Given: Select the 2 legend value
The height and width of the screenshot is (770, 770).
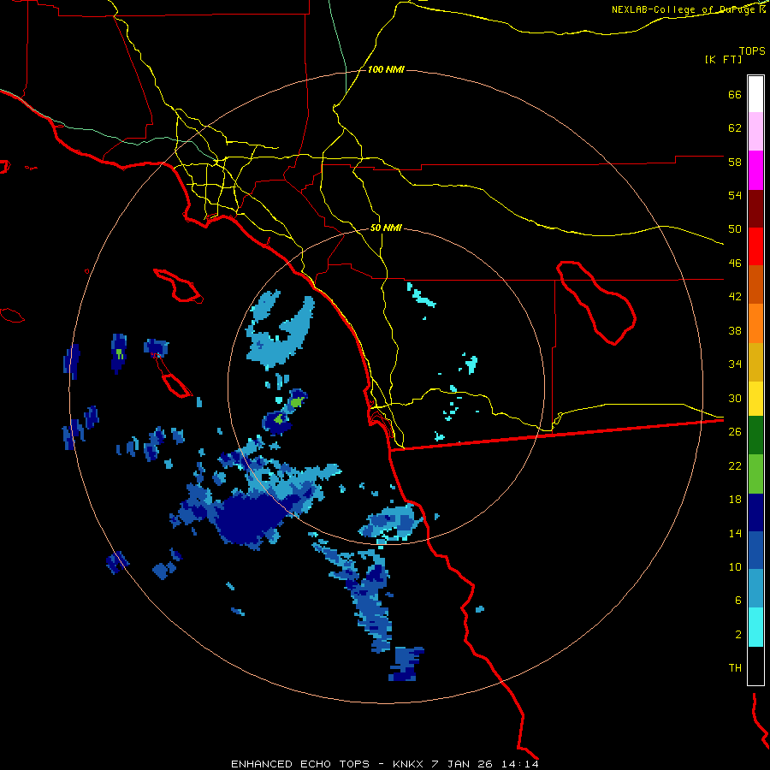Looking at the screenshot, I should coord(737,635).
